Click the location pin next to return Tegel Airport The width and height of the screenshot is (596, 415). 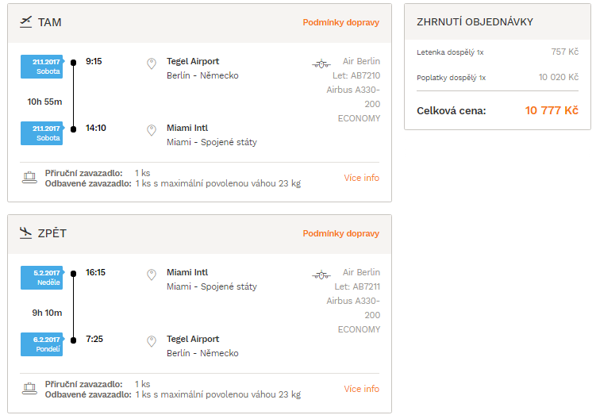tap(152, 341)
